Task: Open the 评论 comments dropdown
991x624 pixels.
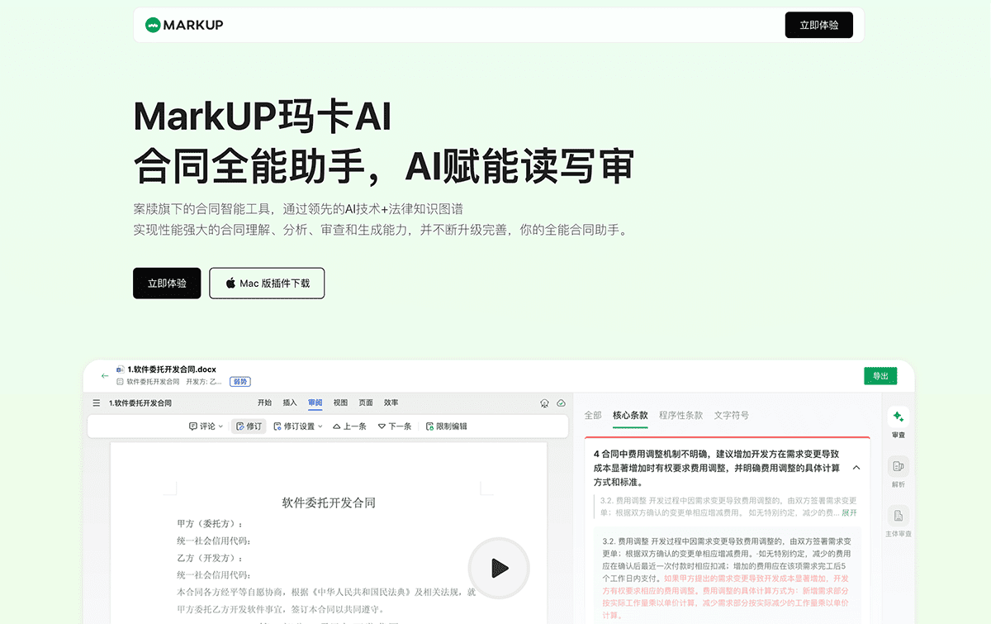Action: [206, 426]
